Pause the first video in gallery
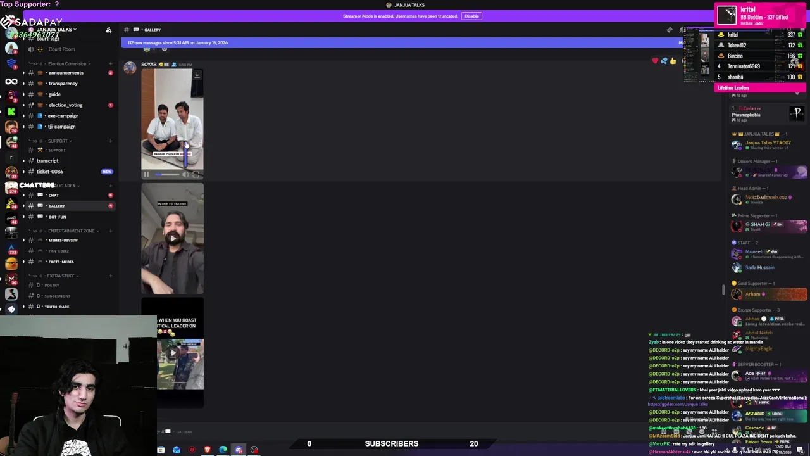Screen dimensions: 810x456 146,175
